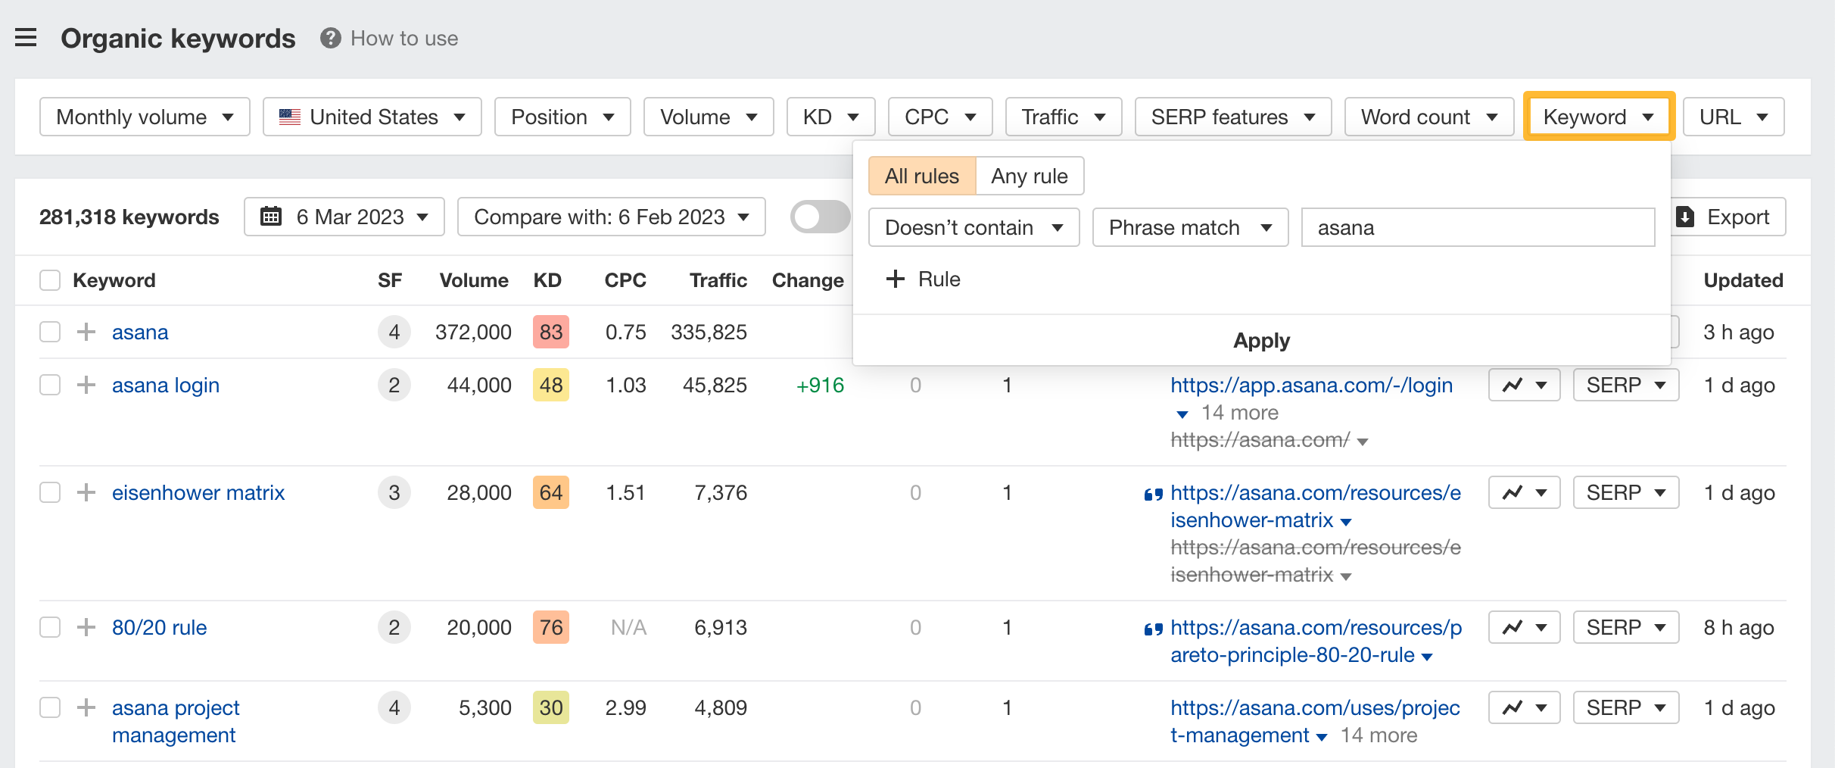Open the Keyword filter dropdown
The height and width of the screenshot is (768, 1835).
tap(1599, 117)
